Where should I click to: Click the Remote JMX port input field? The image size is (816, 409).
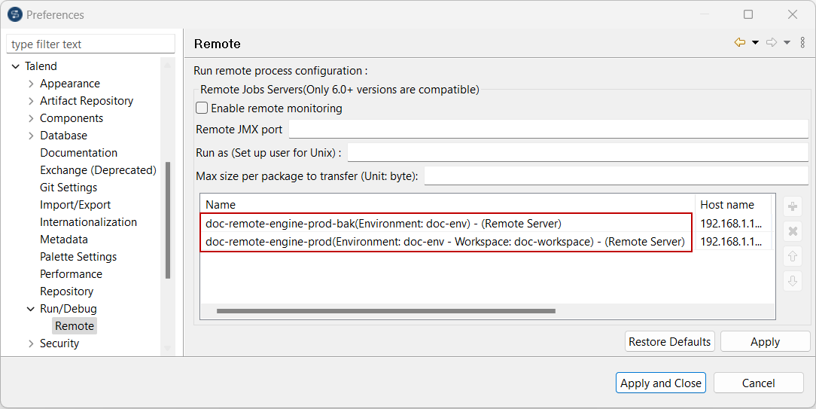548,130
